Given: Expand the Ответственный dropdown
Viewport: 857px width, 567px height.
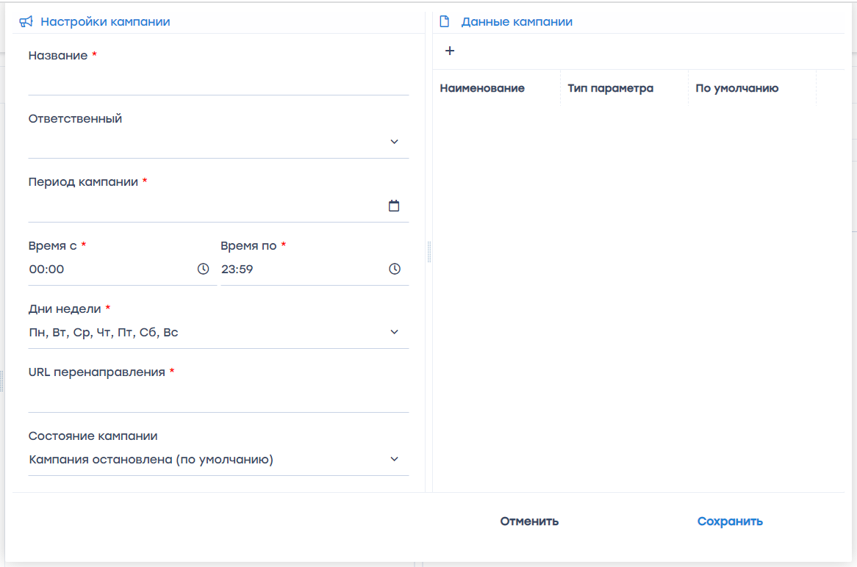Looking at the screenshot, I should pyautogui.click(x=394, y=142).
